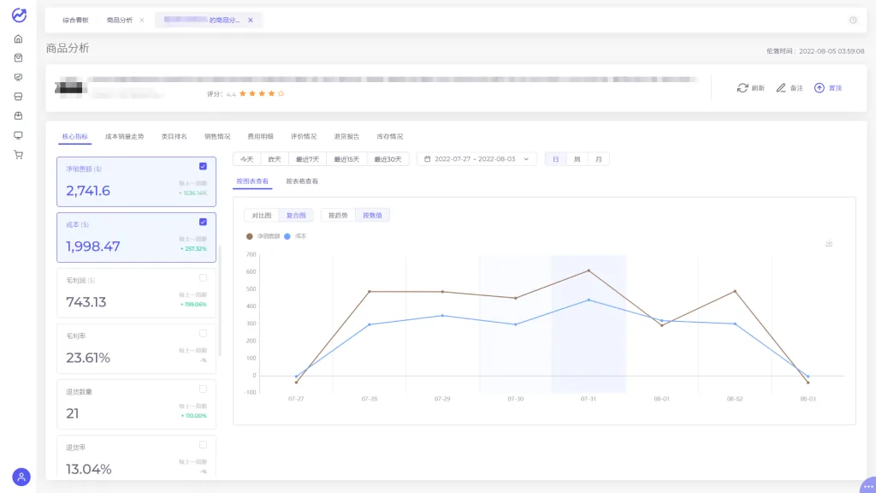The width and height of the screenshot is (876, 493).
Task: Click the 07-31 cost data point
Action: point(589,300)
